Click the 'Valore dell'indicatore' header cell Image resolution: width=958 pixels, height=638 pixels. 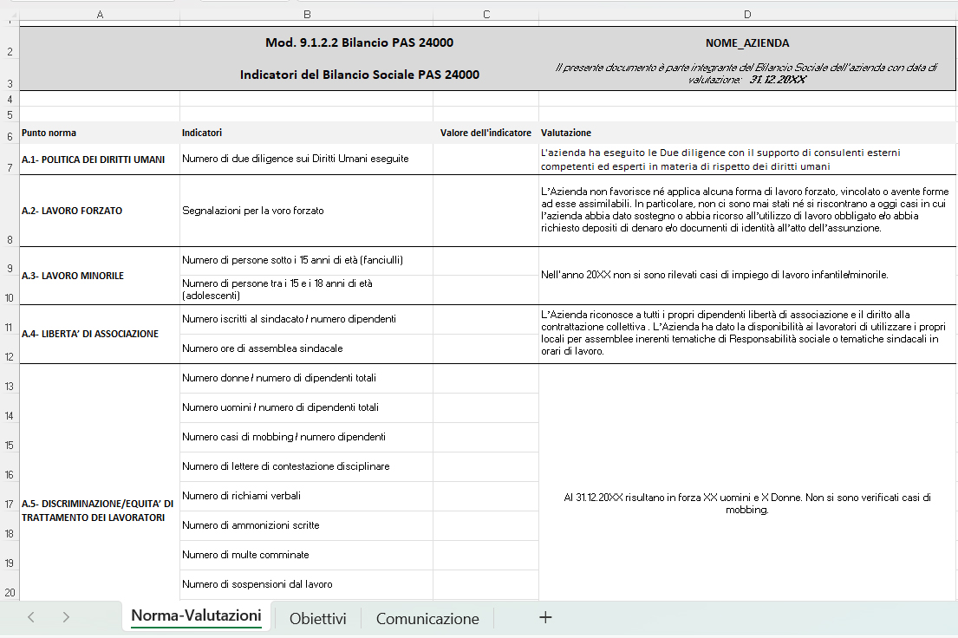point(486,133)
